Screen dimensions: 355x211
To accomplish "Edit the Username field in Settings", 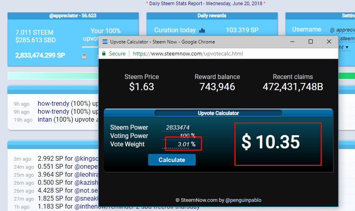I will tap(345, 30).
